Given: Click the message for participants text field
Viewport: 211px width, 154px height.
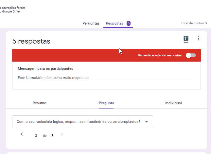Looking at the screenshot, I should tap(106, 78).
